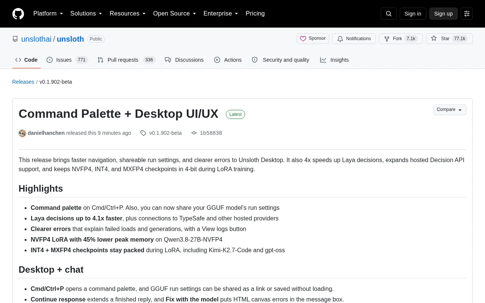The height and width of the screenshot is (303, 485).
Task: Click the Sign up button
Action: [x=443, y=14]
